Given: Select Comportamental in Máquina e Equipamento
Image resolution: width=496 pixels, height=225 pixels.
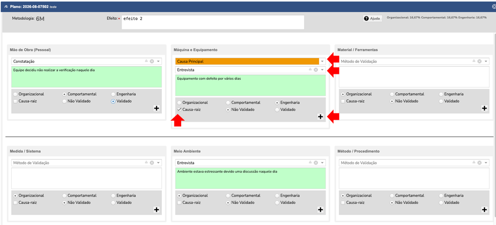Looking at the screenshot, I should coord(228,102).
